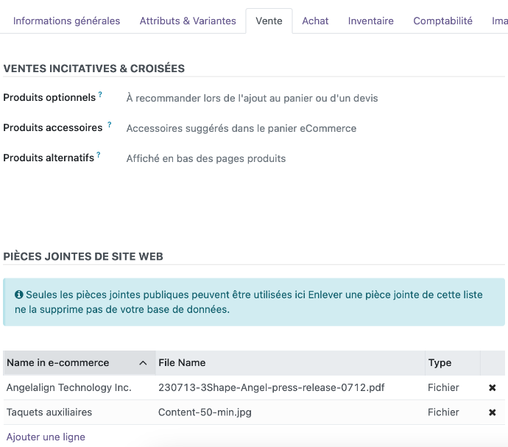Image resolution: width=508 pixels, height=447 pixels.
Task: Open the Informations générales tab
Action: 66,21
